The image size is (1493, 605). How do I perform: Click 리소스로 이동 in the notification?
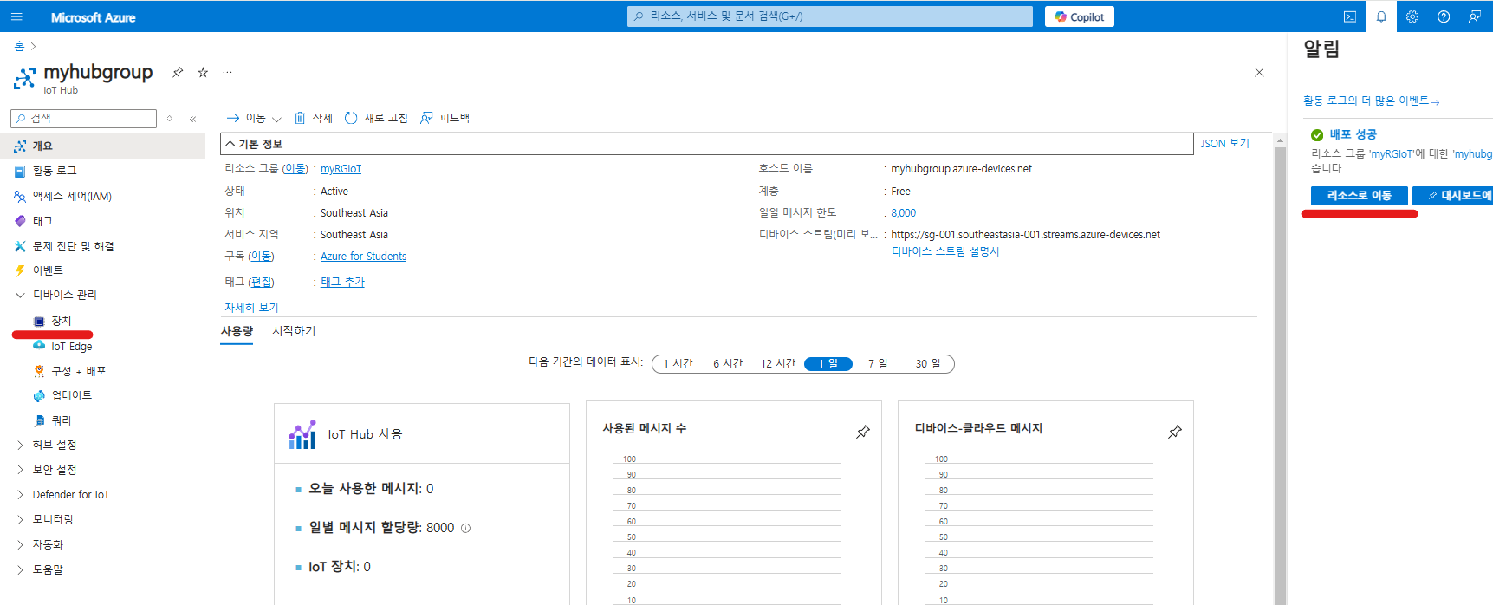1359,196
